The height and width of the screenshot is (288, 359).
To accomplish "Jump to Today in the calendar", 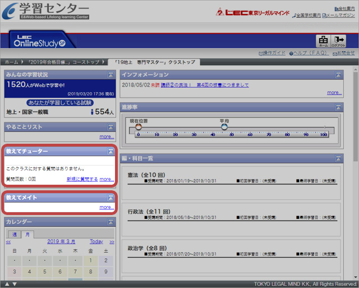I will [x=96, y=241].
